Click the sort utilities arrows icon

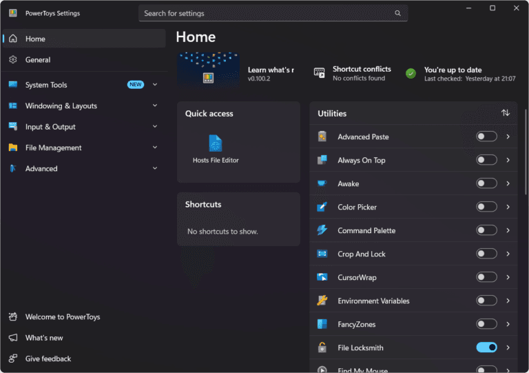click(506, 113)
